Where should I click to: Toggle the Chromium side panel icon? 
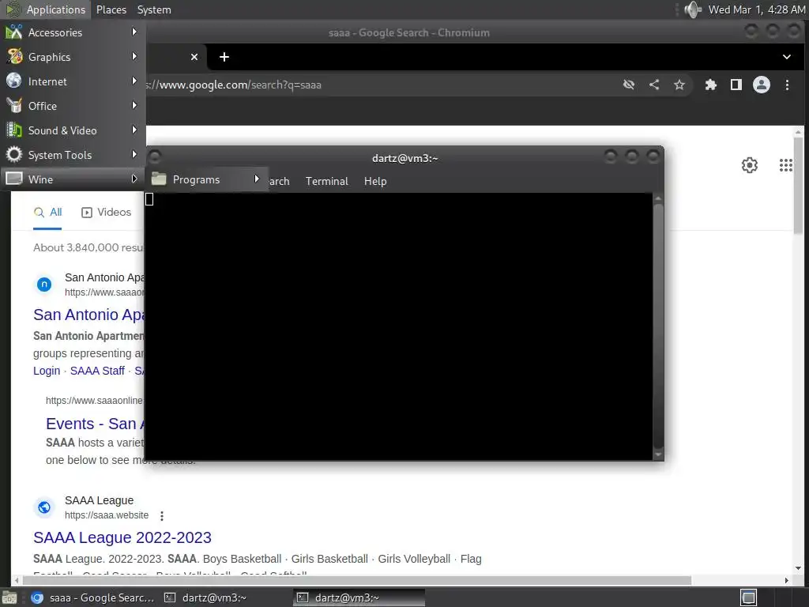(736, 85)
